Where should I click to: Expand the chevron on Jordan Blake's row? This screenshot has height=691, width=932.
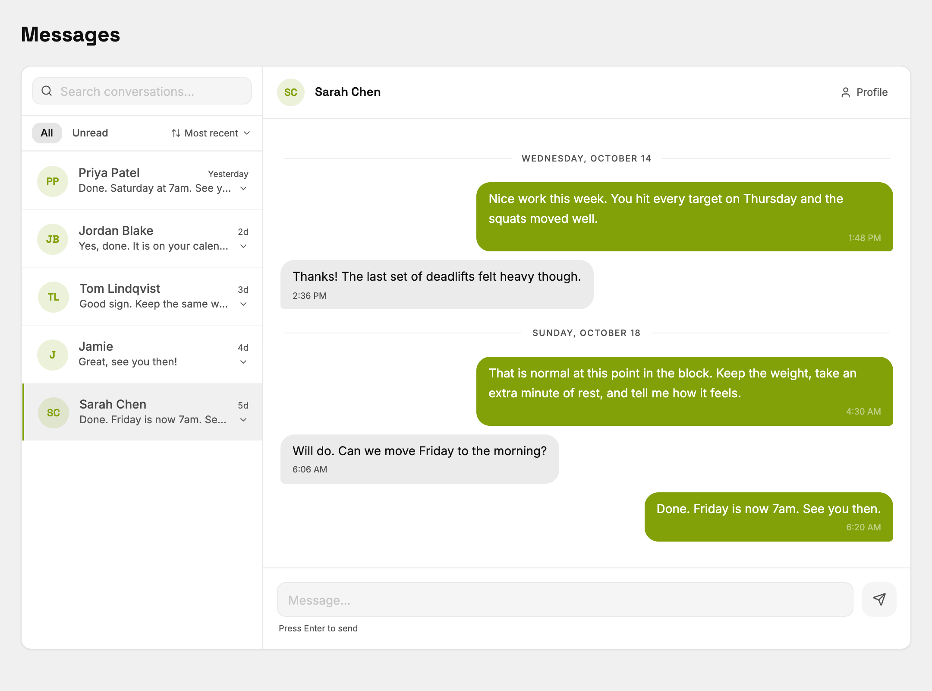click(243, 246)
